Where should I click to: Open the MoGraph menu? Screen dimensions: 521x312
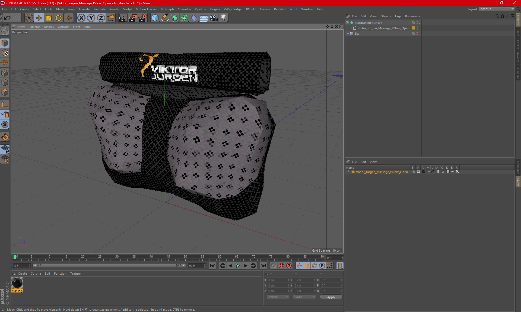pyautogui.click(x=167, y=9)
